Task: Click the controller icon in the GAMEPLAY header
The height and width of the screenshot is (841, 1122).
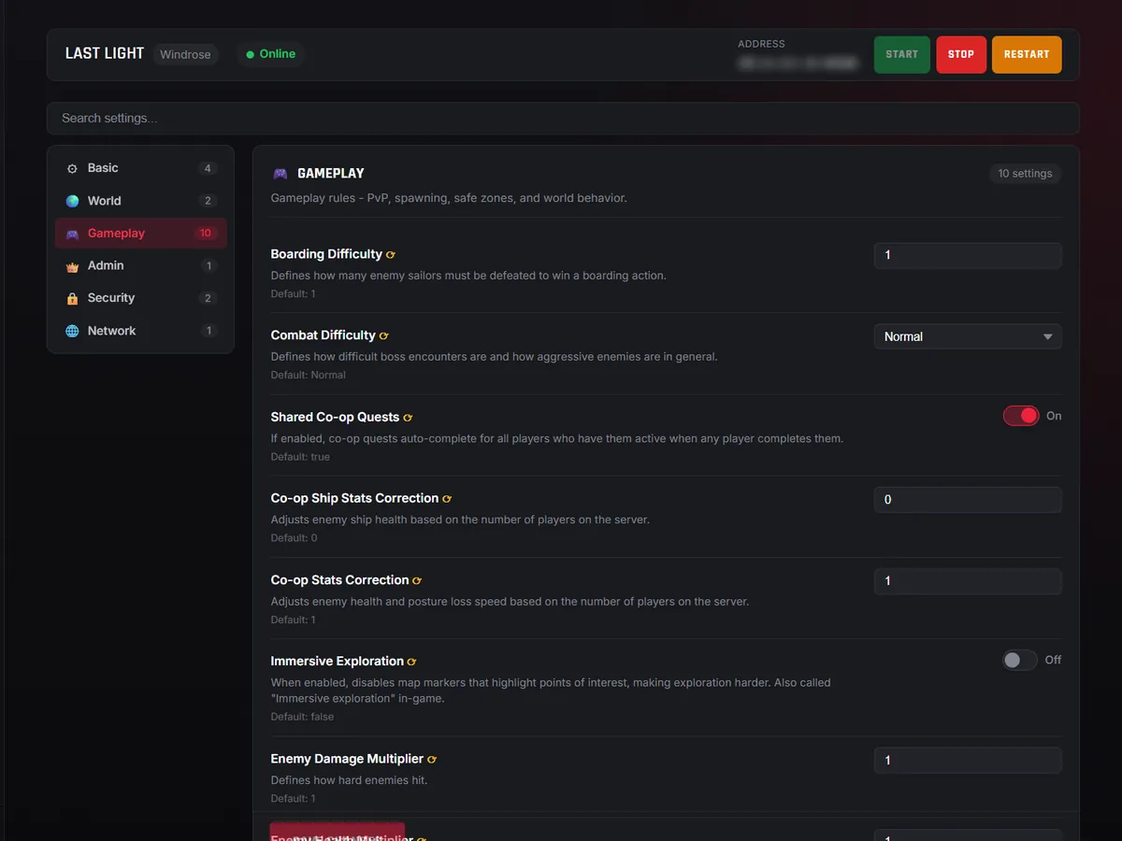Action: (x=280, y=174)
